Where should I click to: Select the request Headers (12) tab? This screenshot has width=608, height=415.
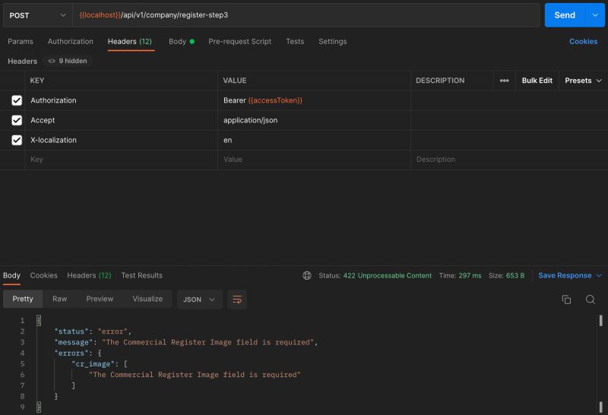point(130,42)
